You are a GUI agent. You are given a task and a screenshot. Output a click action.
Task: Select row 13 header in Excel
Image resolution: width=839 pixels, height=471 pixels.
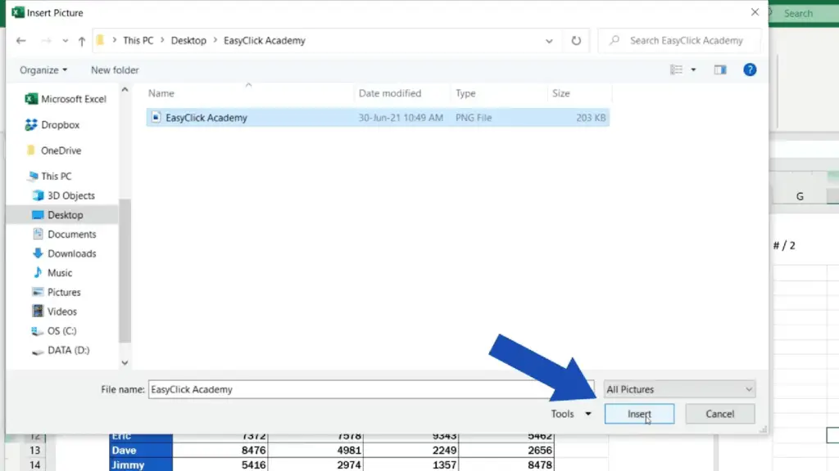pyautogui.click(x=34, y=451)
